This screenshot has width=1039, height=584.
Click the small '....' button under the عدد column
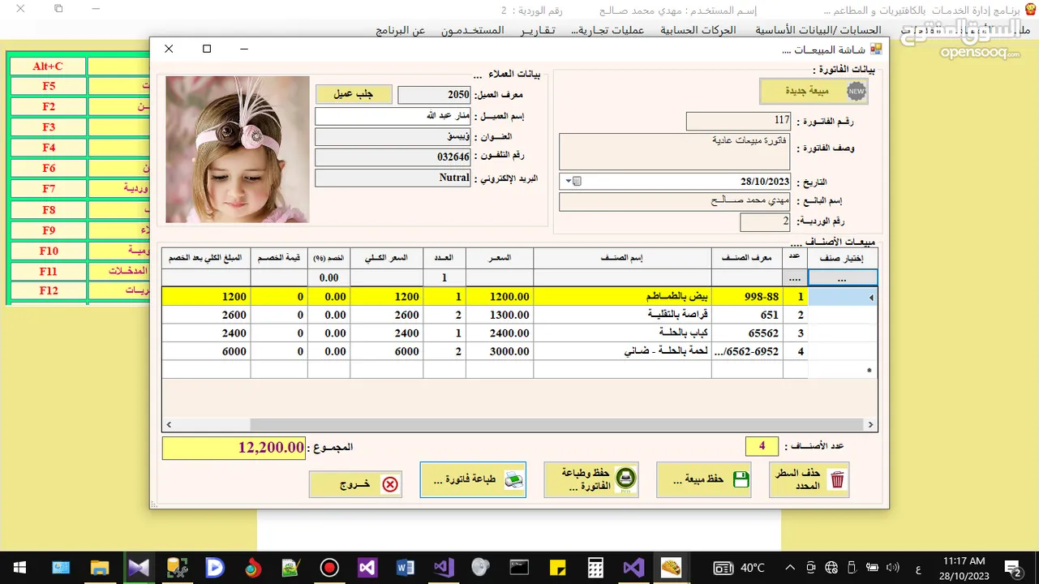pyautogui.click(x=795, y=278)
